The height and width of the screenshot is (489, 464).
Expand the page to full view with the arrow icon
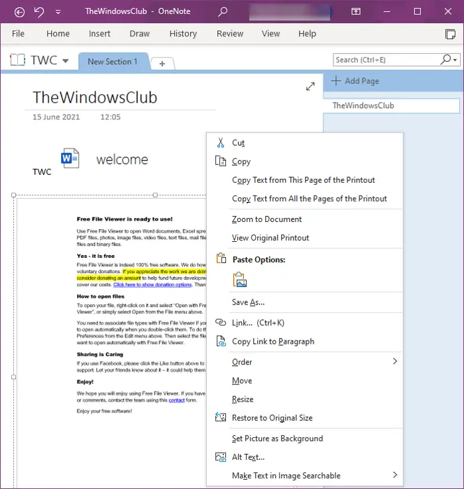point(310,86)
